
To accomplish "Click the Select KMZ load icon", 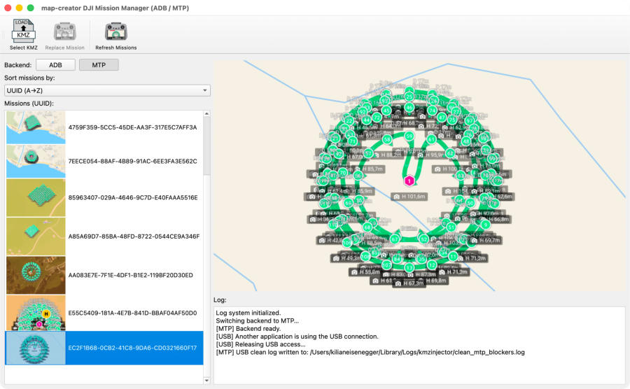I will pyautogui.click(x=23, y=32).
